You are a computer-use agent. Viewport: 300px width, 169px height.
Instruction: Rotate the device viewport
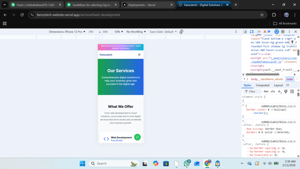point(181,32)
